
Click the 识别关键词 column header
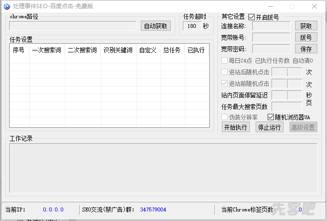[118, 50]
